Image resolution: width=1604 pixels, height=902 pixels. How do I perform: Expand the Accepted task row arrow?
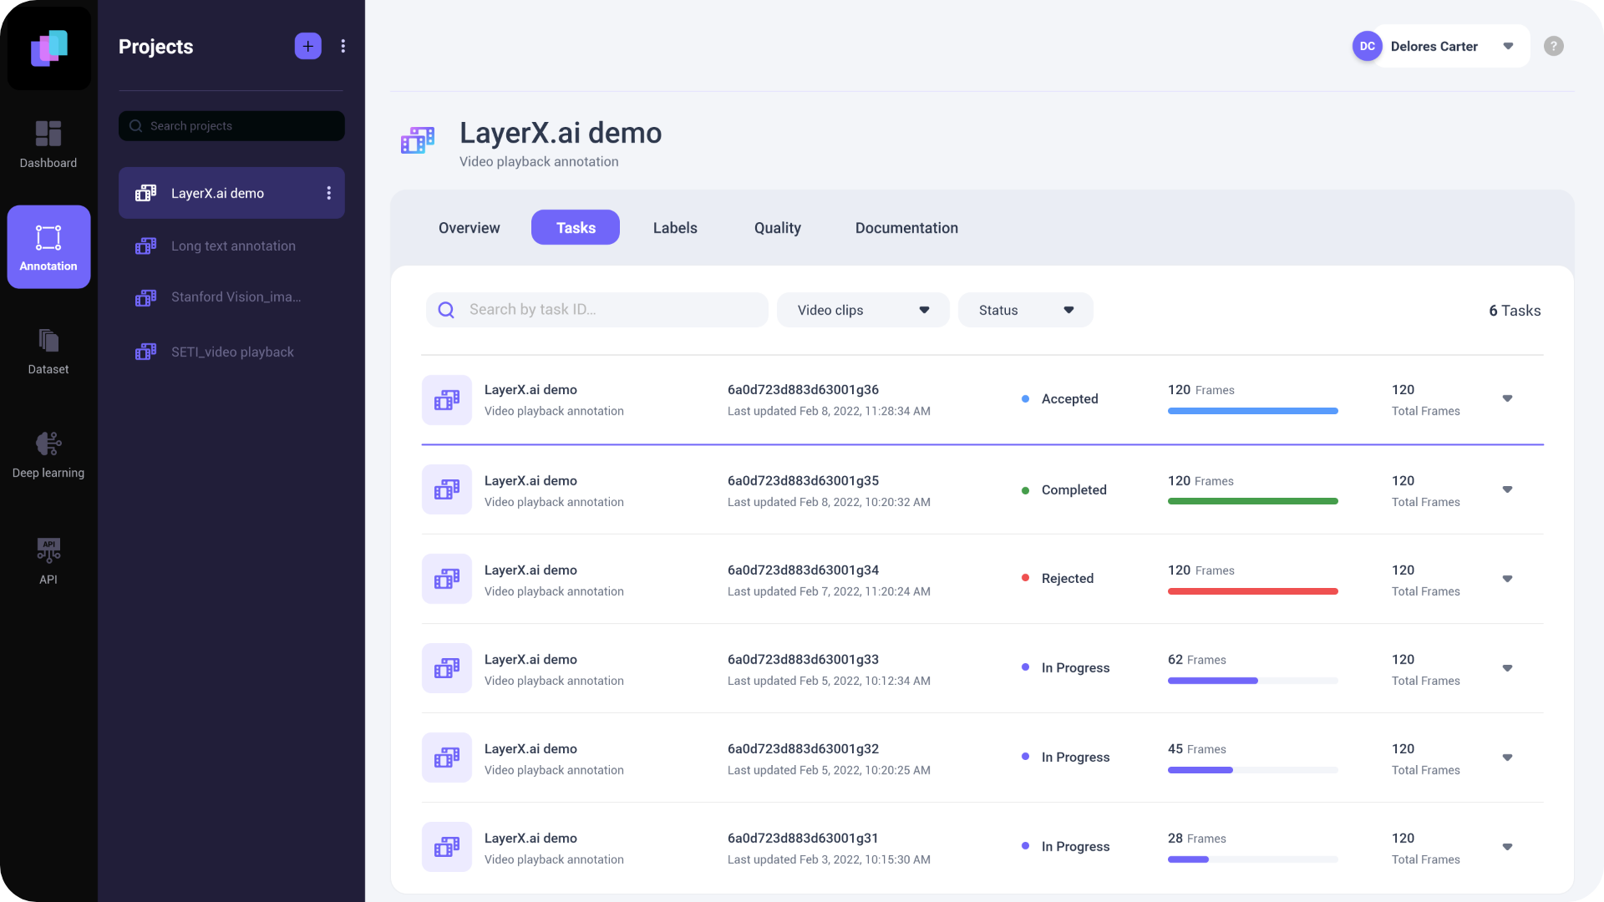point(1507,399)
